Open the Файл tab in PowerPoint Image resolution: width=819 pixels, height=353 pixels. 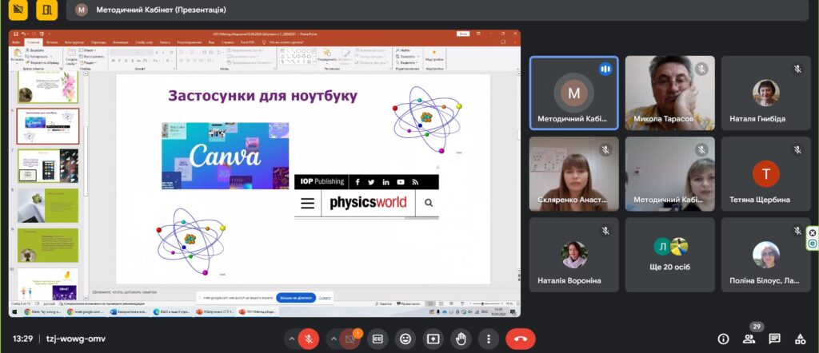coord(16,42)
